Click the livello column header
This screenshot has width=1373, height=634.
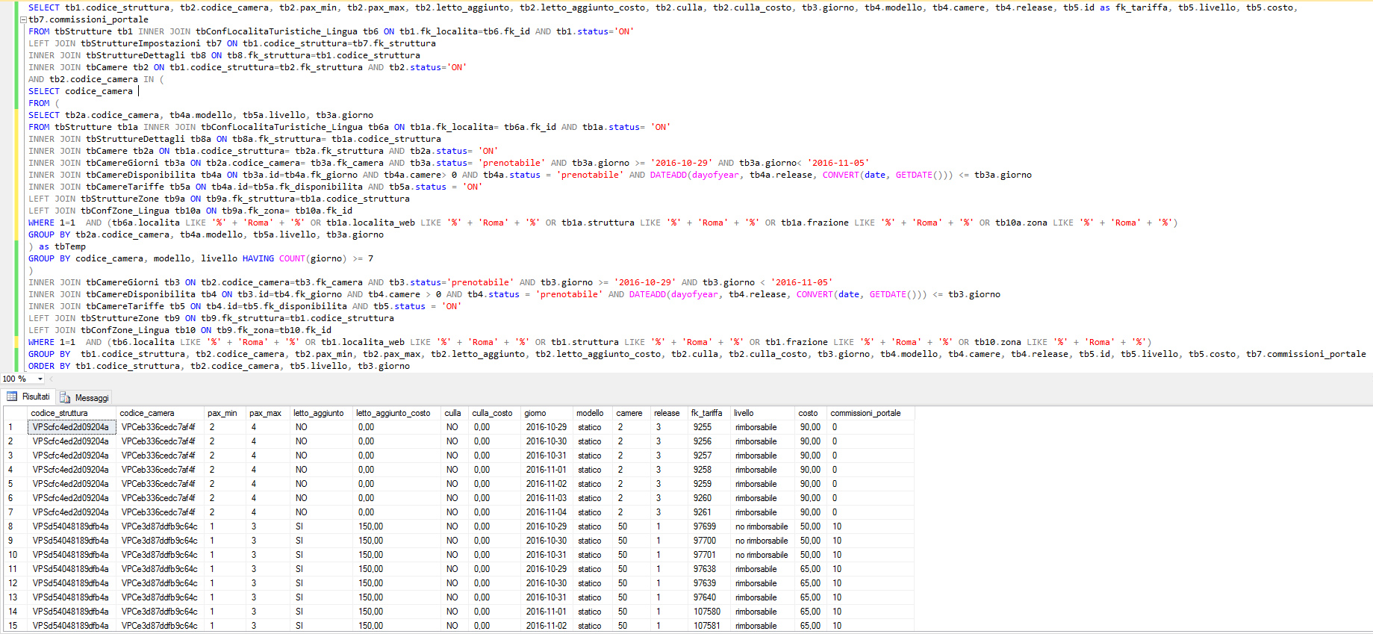coord(763,413)
